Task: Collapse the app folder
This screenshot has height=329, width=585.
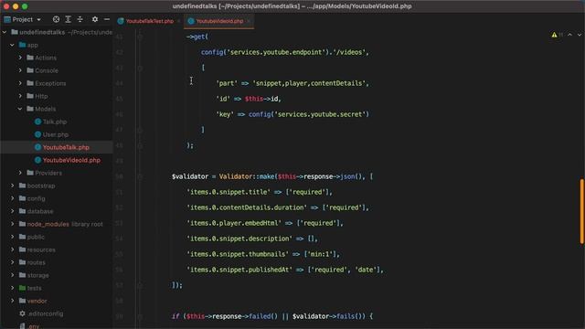Action: [x=12, y=45]
